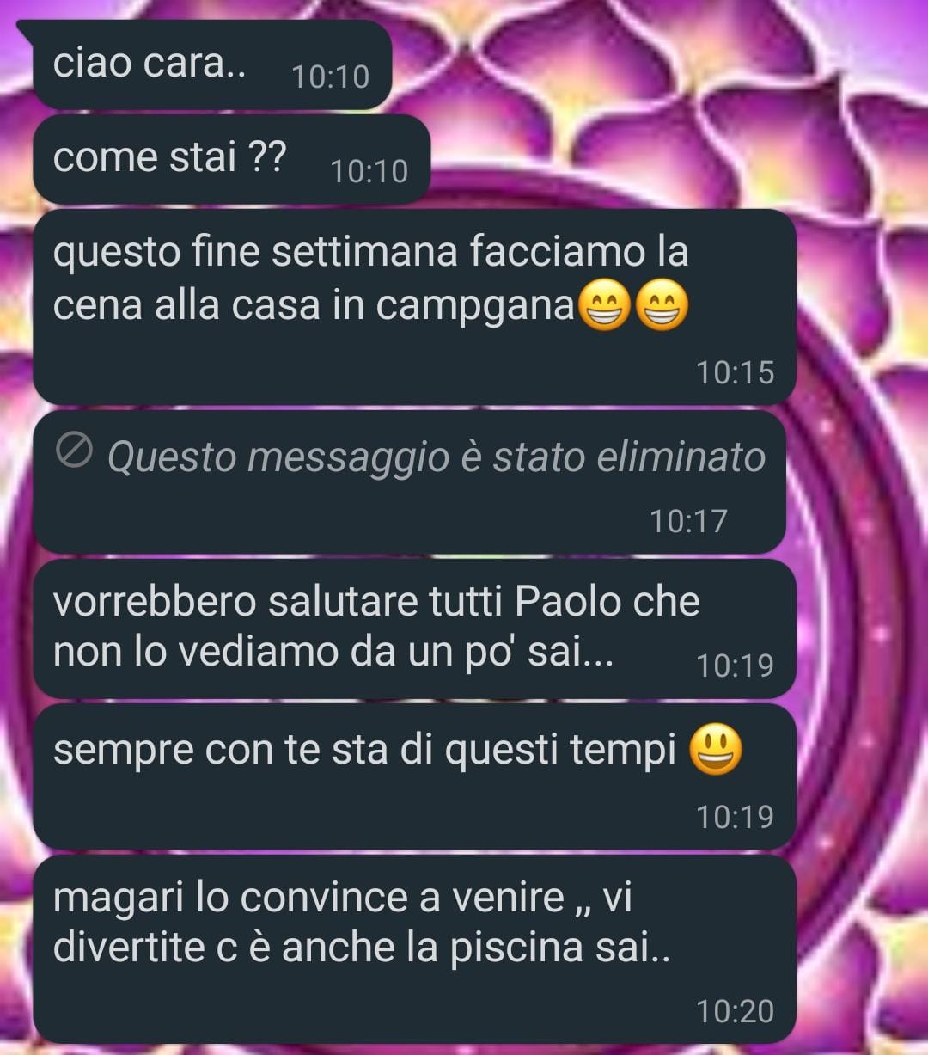Select the 'come stai ??' message
This screenshot has height=1055, width=928.
[231, 160]
